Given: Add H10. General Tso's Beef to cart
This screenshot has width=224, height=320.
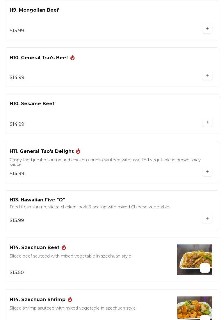Looking at the screenshot, I should click(207, 75).
